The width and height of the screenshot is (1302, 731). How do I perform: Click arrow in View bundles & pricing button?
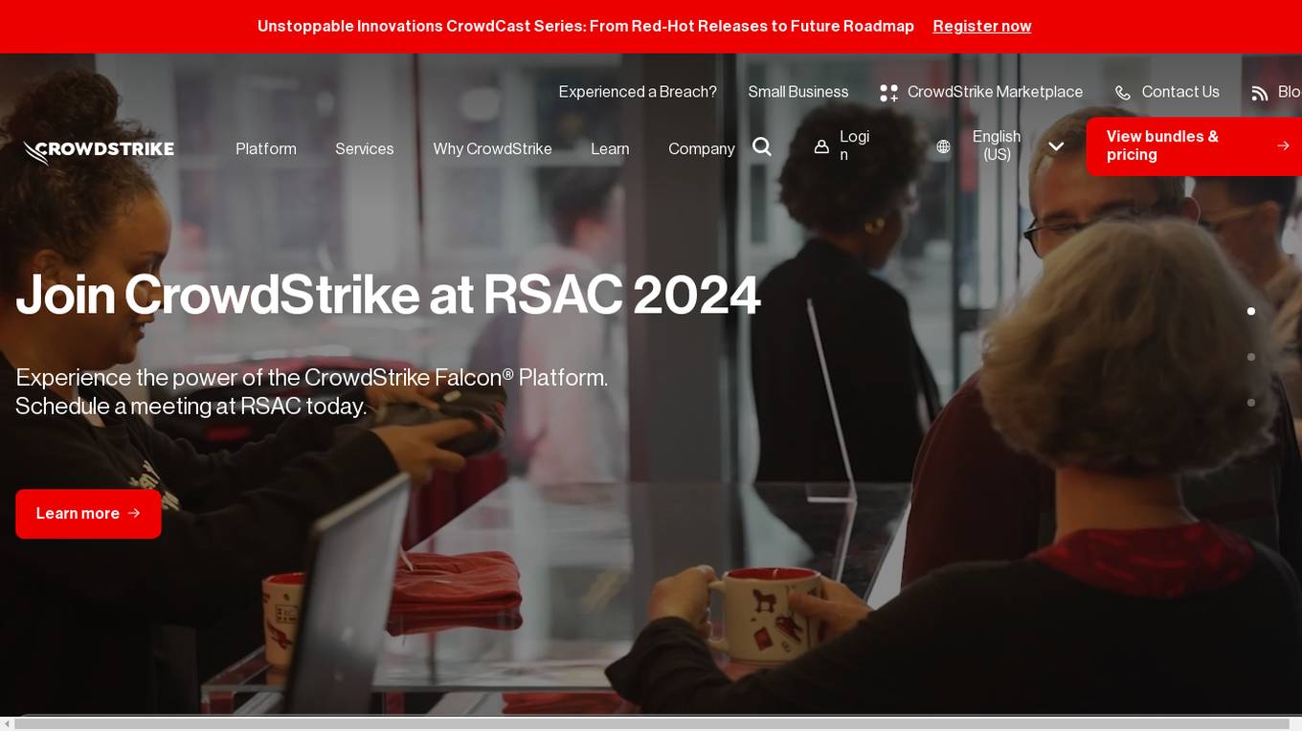click(1283, 145)
